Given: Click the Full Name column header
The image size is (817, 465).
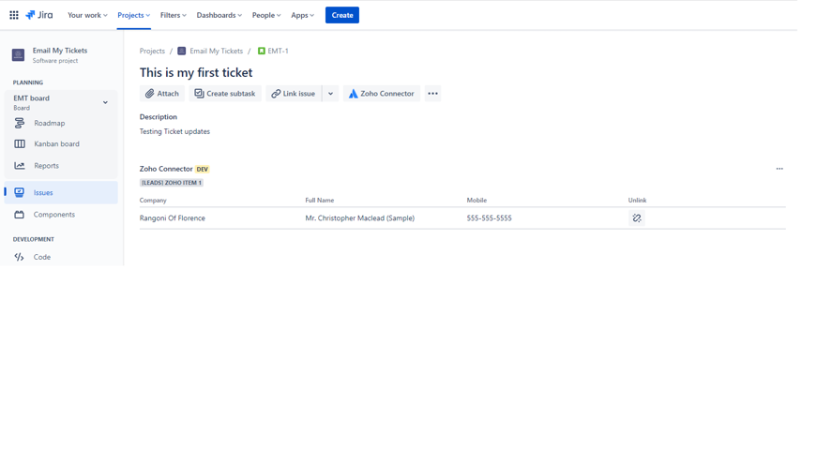Looking at the screenshot, I should point(320,200).
